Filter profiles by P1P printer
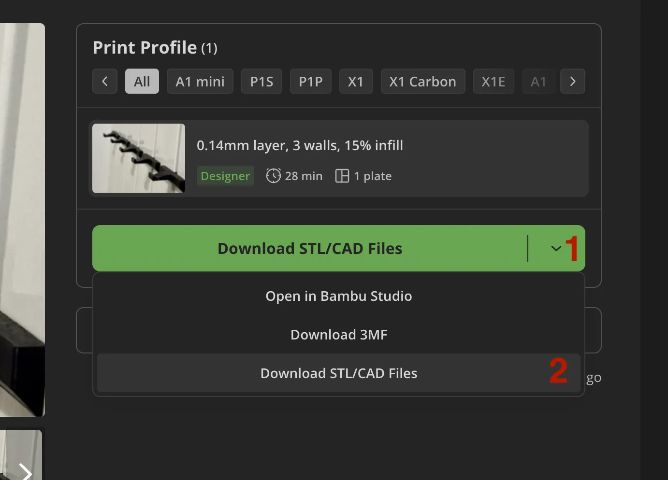This screenshot has height=480, width=668. point(311,81)
